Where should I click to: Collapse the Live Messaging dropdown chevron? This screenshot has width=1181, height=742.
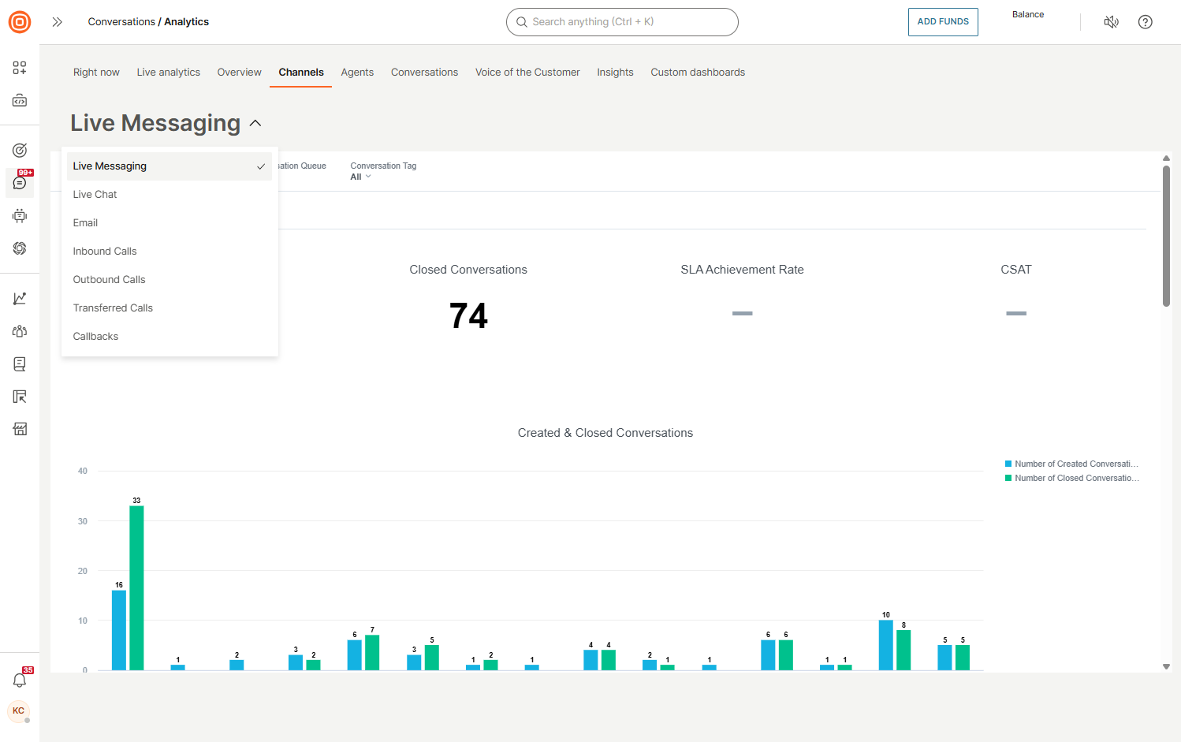[x=255, y=123]
